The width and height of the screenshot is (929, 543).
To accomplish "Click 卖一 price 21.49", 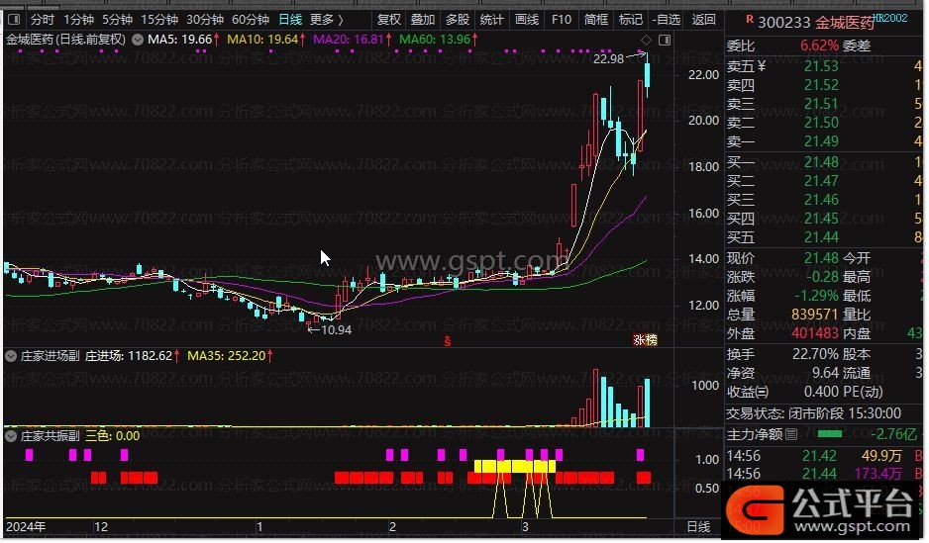I will [821, 141].
